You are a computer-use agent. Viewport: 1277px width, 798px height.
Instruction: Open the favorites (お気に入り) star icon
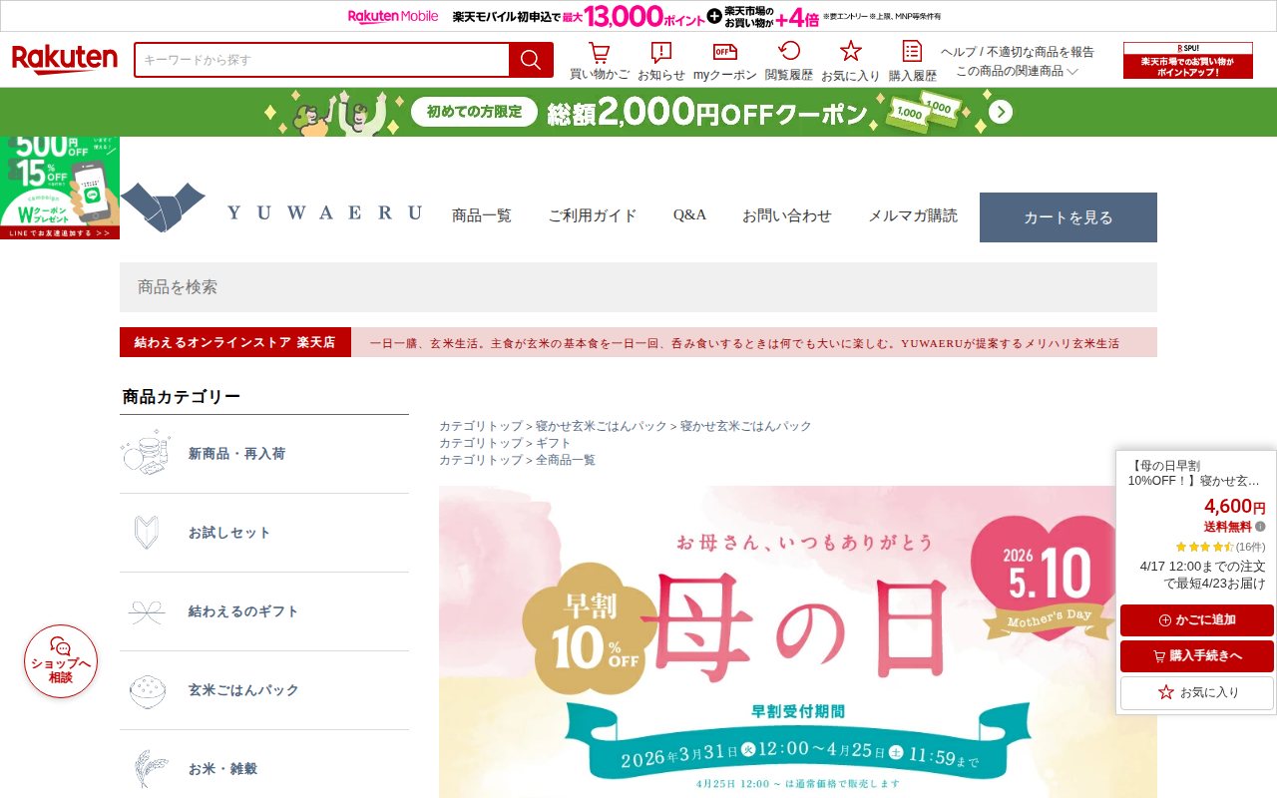pyautogui.click(x=850, y=52)
